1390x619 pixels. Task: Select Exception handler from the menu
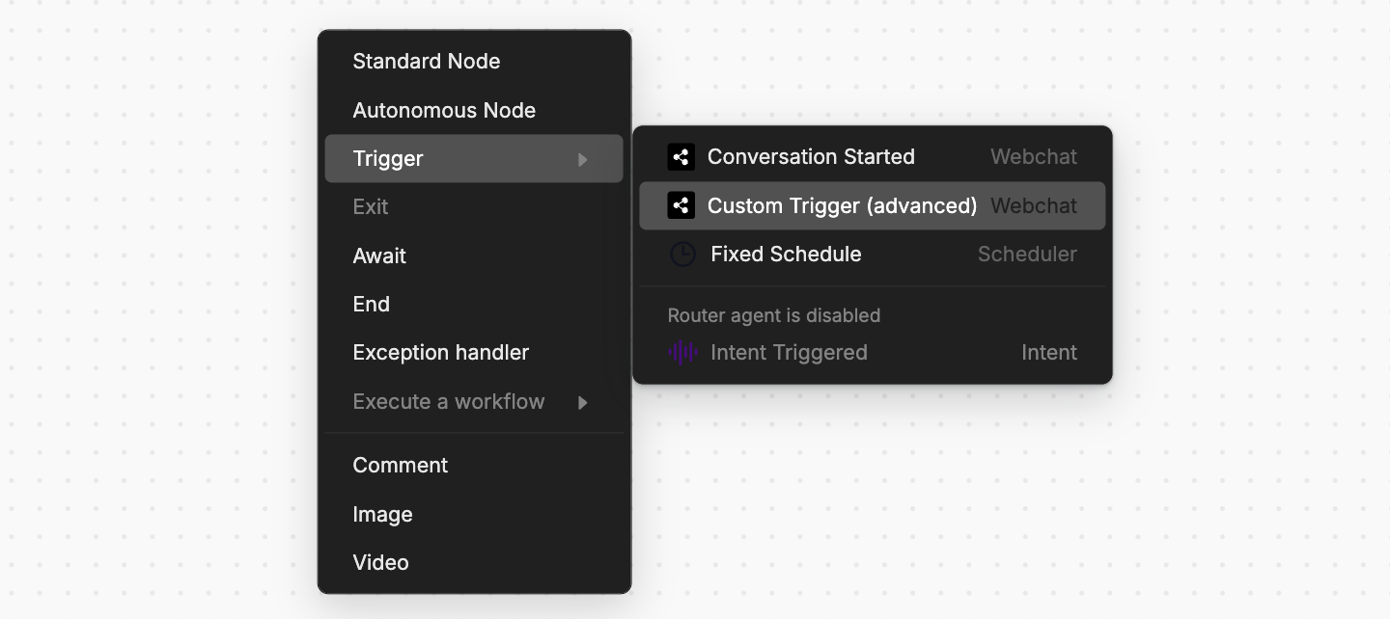click(x=474, y=353)
